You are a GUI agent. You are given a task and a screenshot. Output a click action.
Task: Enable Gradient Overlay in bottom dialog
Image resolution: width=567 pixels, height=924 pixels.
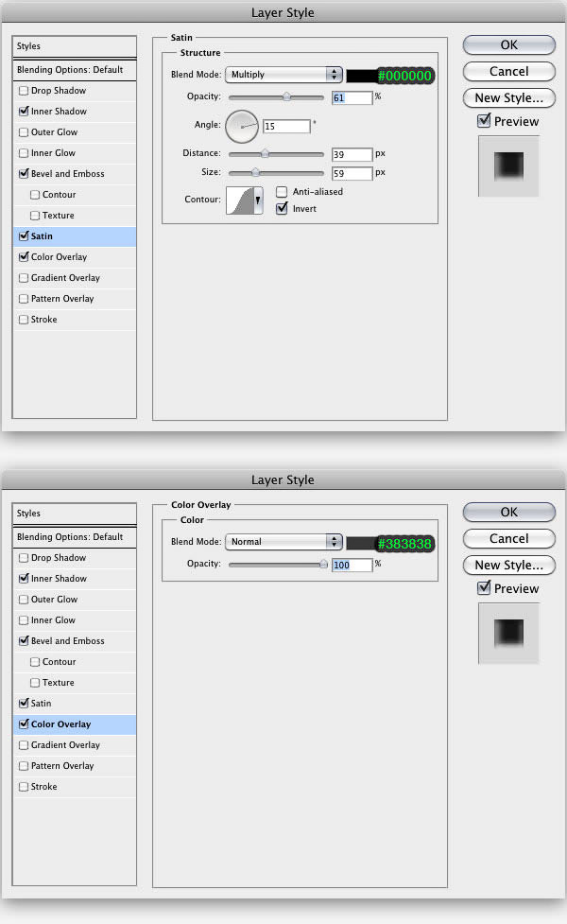coord(24,745)
